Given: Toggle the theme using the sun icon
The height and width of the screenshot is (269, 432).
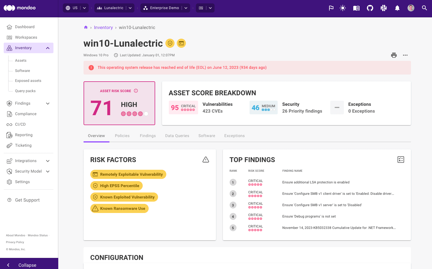Looking at the screenshot, I should pyautogui.click(x=342, y=8).
